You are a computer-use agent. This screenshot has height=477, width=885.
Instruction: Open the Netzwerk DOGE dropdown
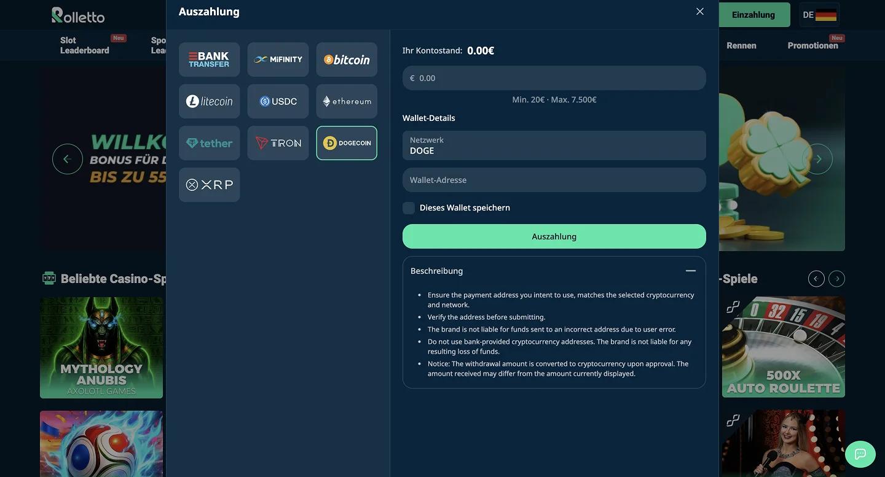554,145
